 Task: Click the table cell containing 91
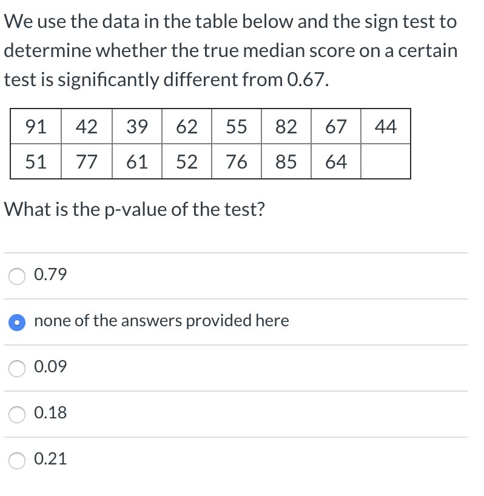click(35, 127)
